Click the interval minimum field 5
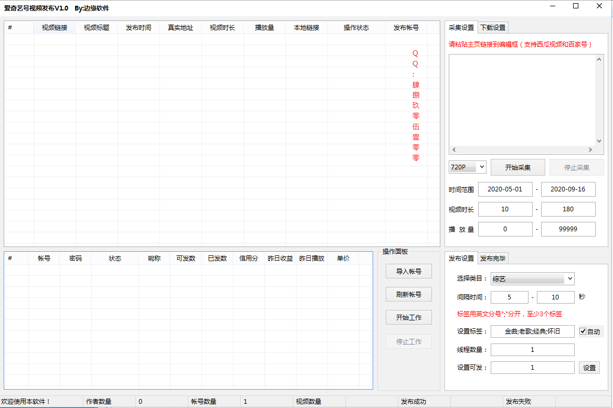Screen dimensions: 613x408 510,297
